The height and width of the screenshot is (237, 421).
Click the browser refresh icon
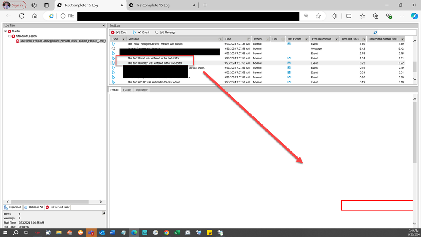point(21,16)
